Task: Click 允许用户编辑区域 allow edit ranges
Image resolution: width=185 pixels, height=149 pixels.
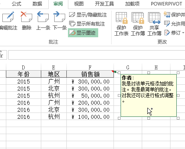Action: (174, 24)
